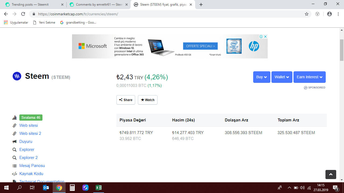Image resolution: width=344 pixels, height=193 pixels.
Task: Click the taskbar clock showing 14:15
Action: [x=321, y=188]
